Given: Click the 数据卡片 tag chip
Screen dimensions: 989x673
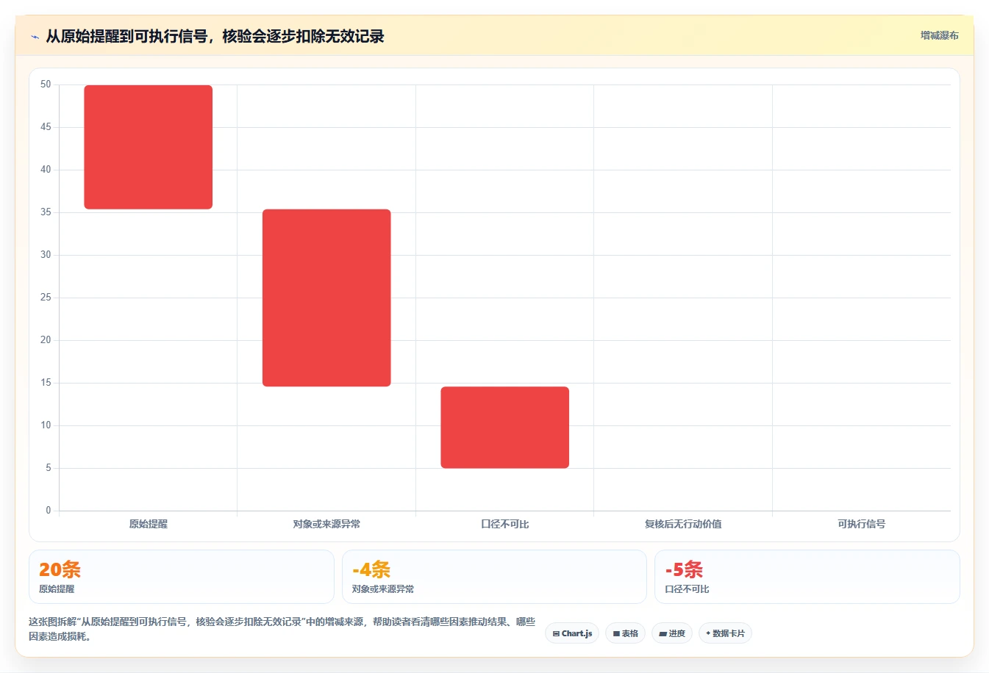Looking at the screenshot, I should (x=725, y=633).
